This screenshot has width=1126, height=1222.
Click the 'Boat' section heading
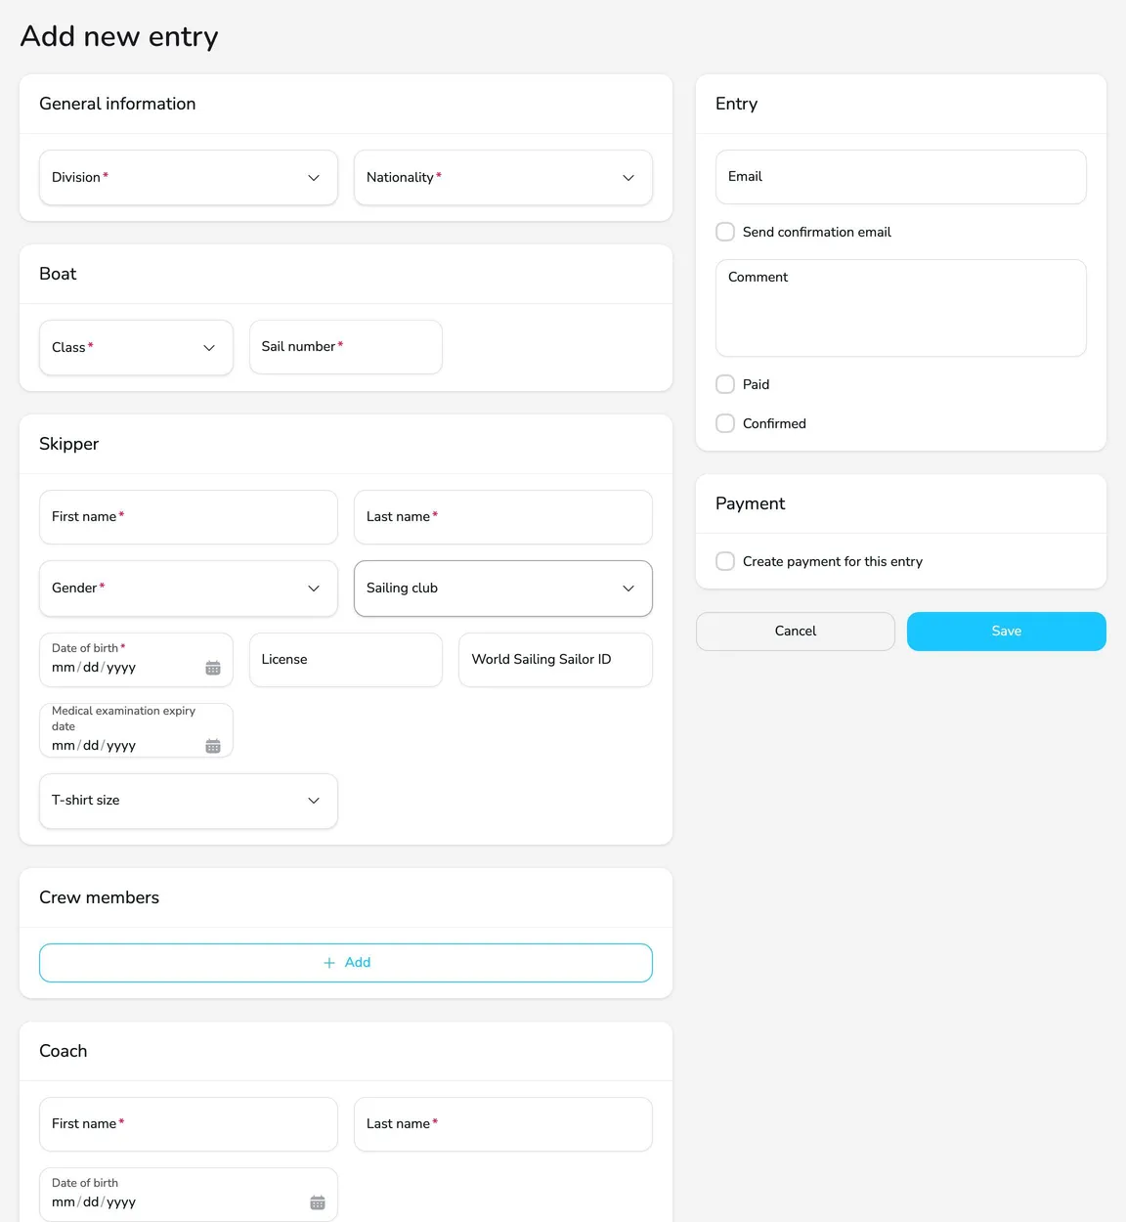pyautogui.click(x=58, y=274)
